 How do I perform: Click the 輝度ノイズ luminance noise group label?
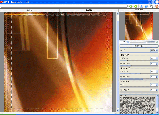click(125, 55)
